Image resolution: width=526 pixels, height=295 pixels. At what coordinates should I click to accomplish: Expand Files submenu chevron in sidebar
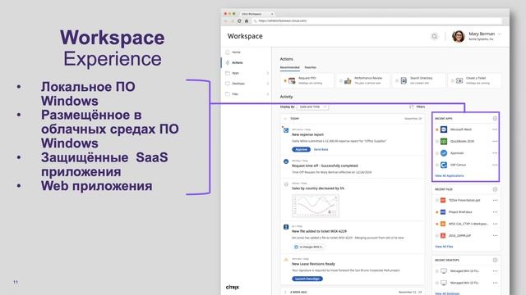267,94
